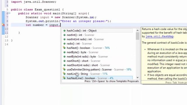Click the method icon beside nextShort(int radix)
187x105 pixels.
point(65,65)
